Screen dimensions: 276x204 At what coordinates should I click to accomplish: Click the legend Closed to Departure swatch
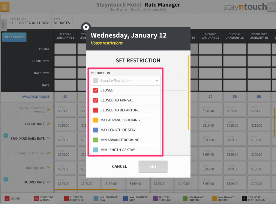click(x=66, y=199)
